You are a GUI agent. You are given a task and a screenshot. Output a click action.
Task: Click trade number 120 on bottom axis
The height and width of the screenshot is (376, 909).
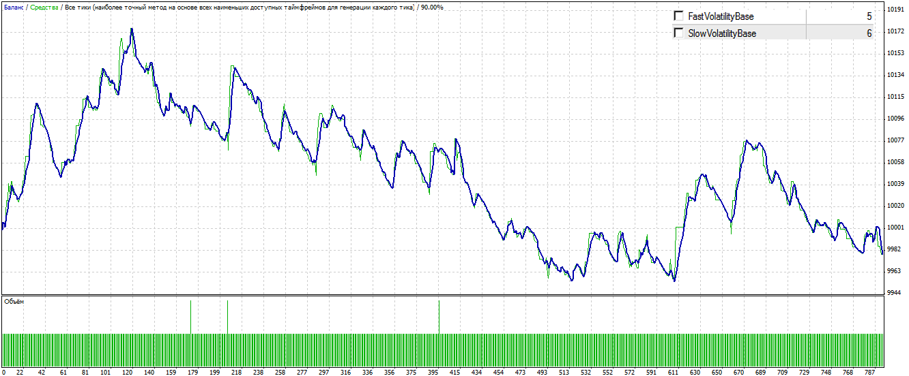click(128, 372)
